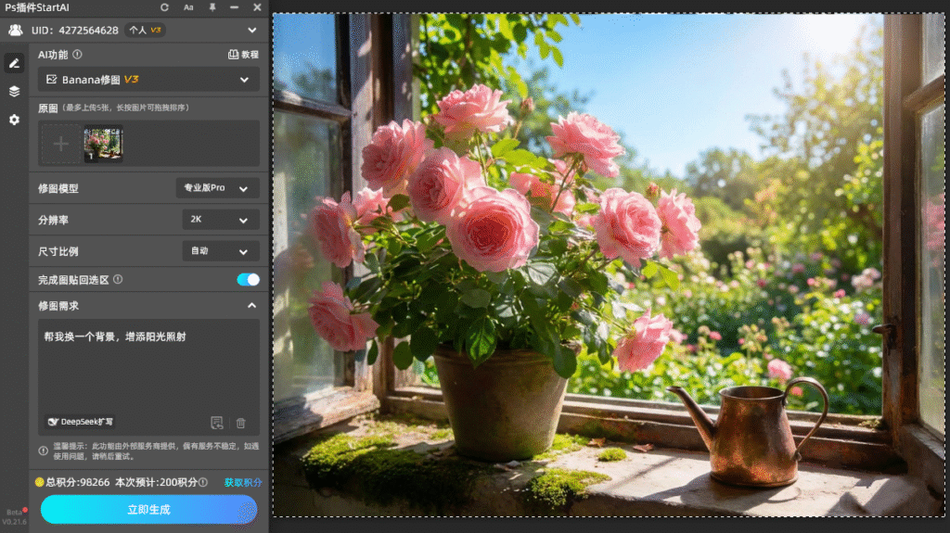Open the 分辨率 2K dropdown
Image resolution: width=950 pixels, height=533 pixels.
tap(220, 220)
